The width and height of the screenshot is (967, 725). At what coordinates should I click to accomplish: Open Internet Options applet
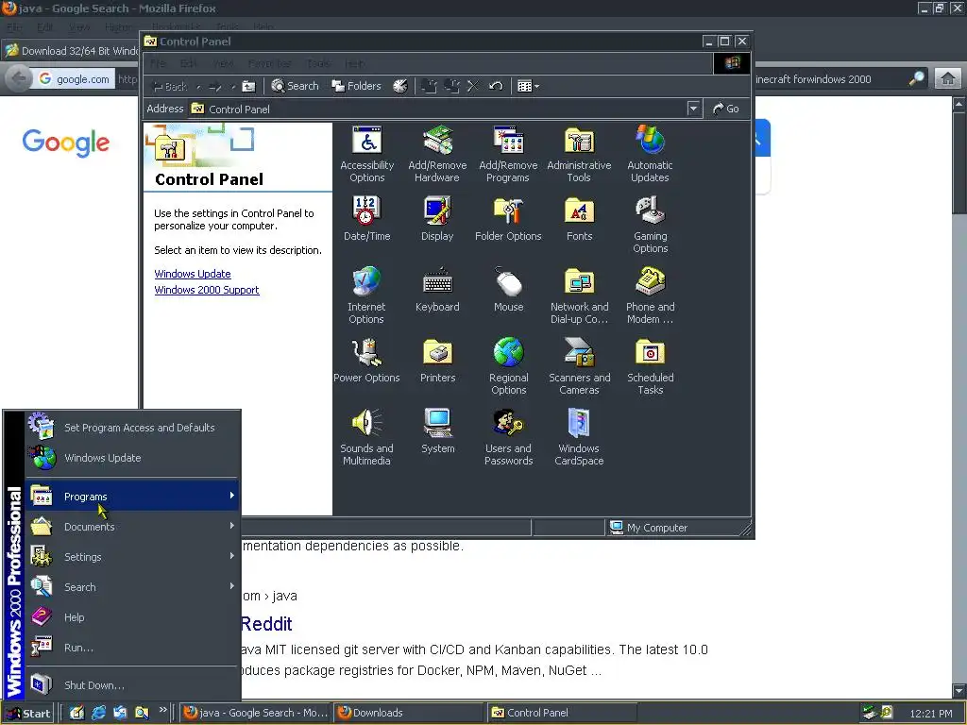click(366, 295)
